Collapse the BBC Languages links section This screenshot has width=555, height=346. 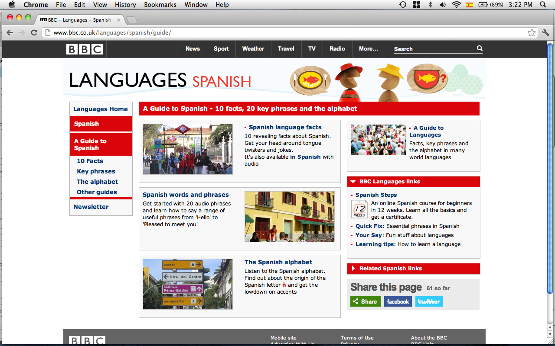353,182
